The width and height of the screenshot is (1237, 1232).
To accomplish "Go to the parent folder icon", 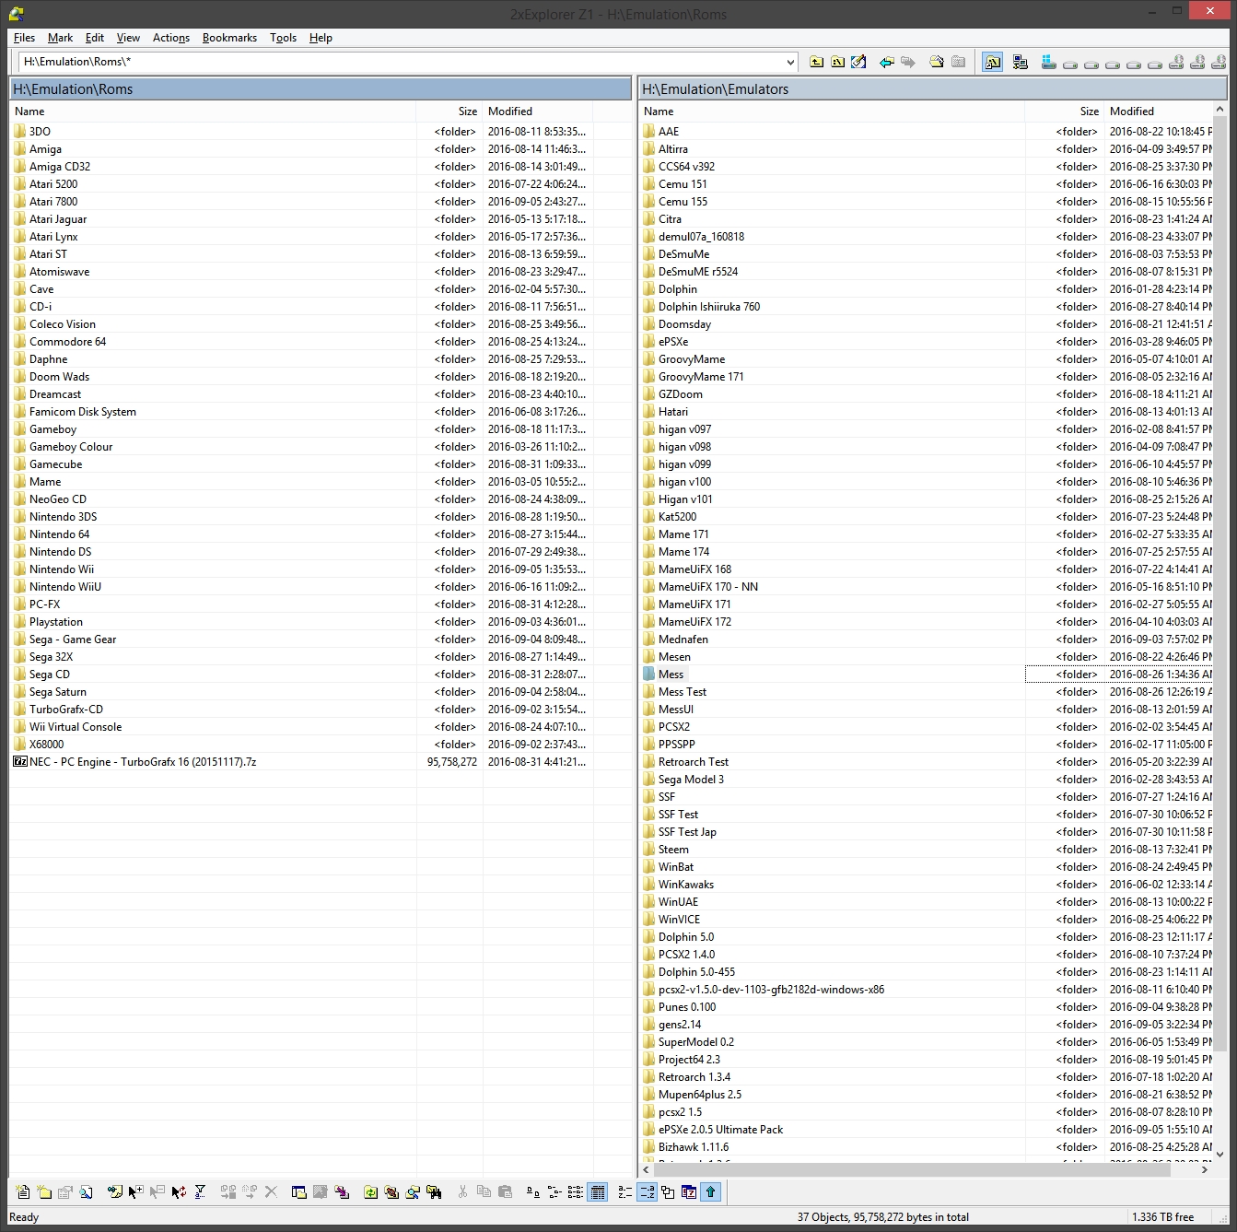I will click(x=816, y=62).
